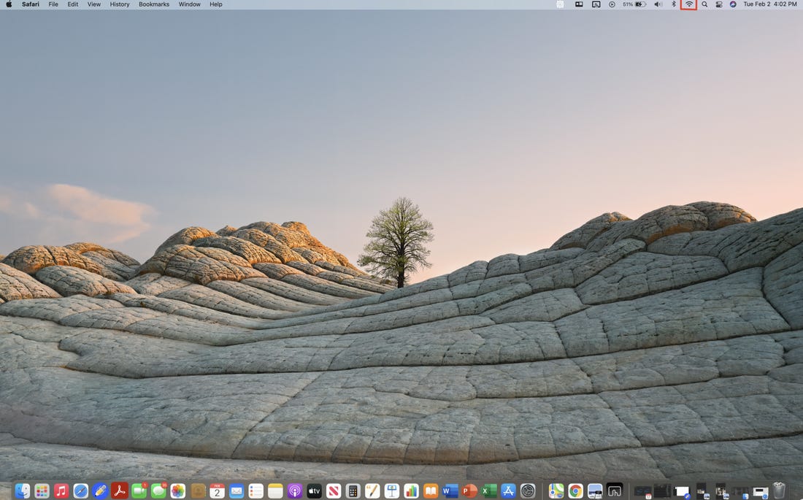Open Google Chrome in the Dock
Screen dimensions: 803x500
(x=576, y=491)
